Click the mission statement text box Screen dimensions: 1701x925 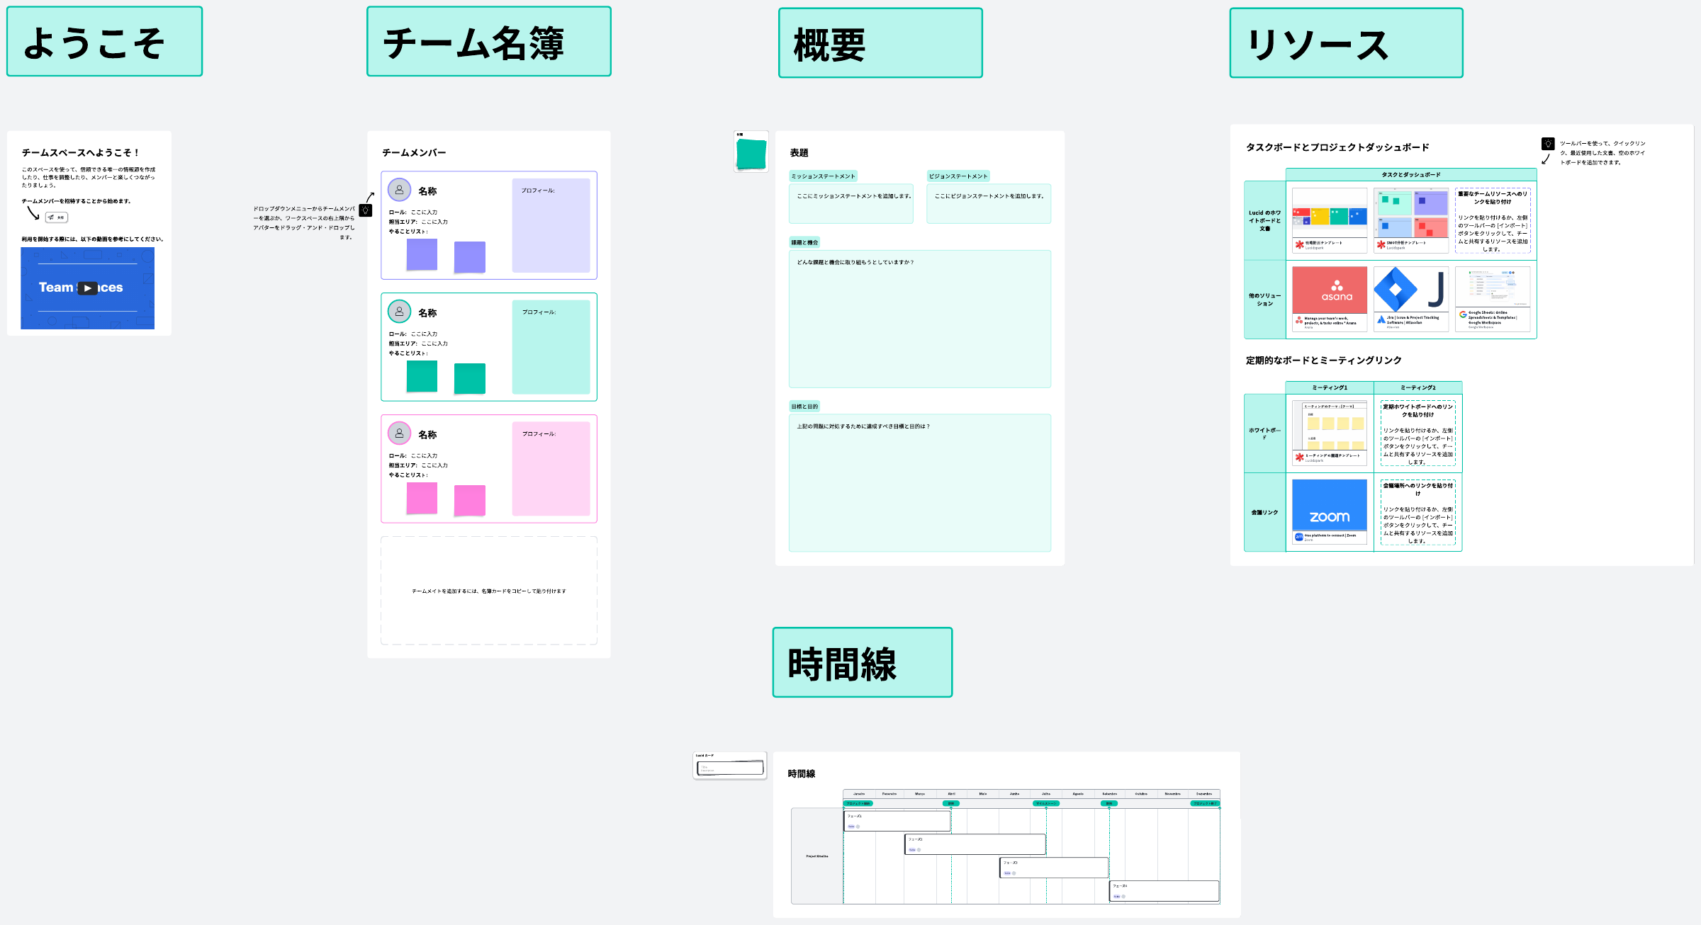[850, 204]
